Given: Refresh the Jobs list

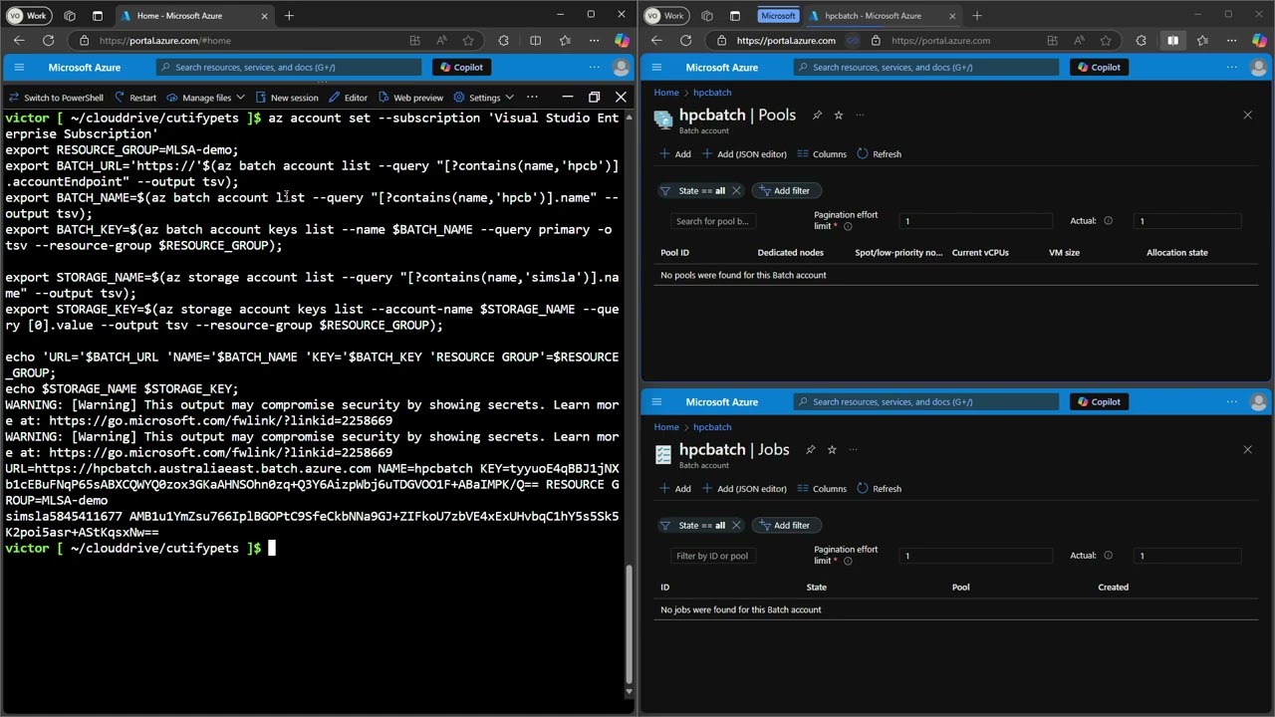Looking at the screenshot, I should (879, 489).
